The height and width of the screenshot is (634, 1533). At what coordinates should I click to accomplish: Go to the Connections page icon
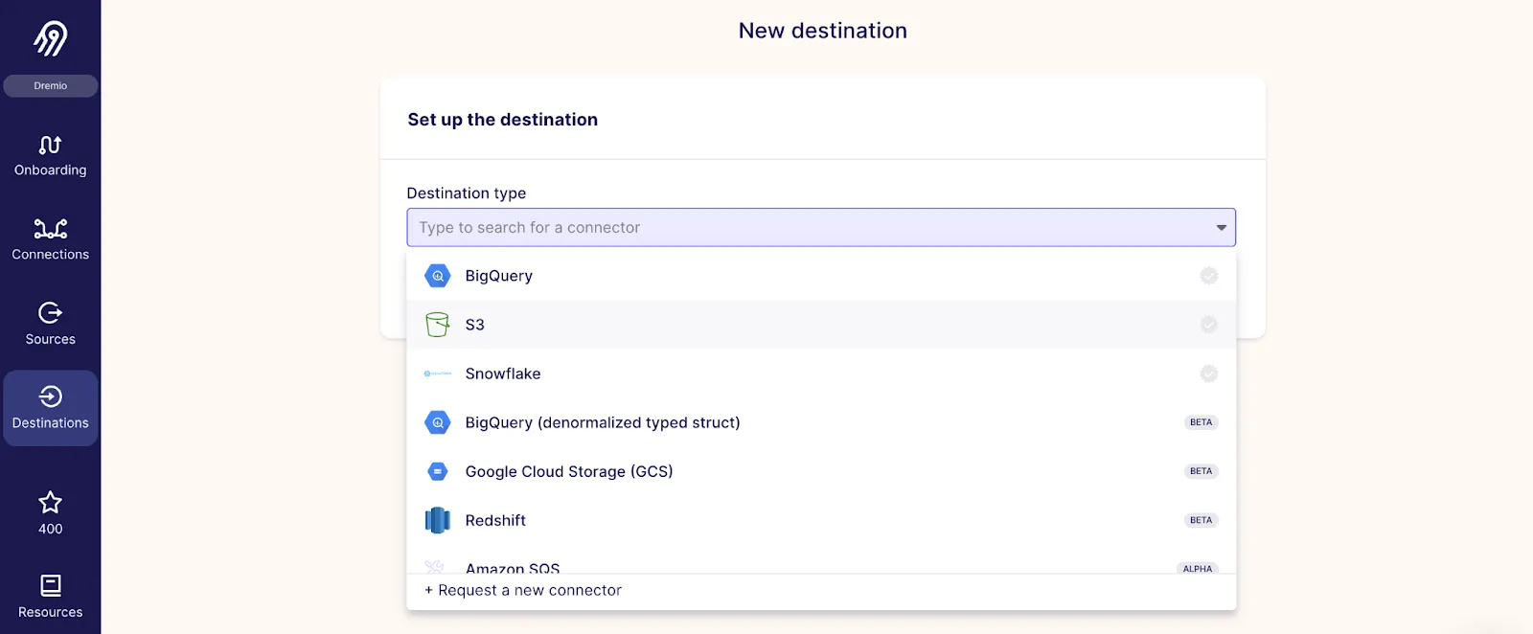tap(50, 229)
